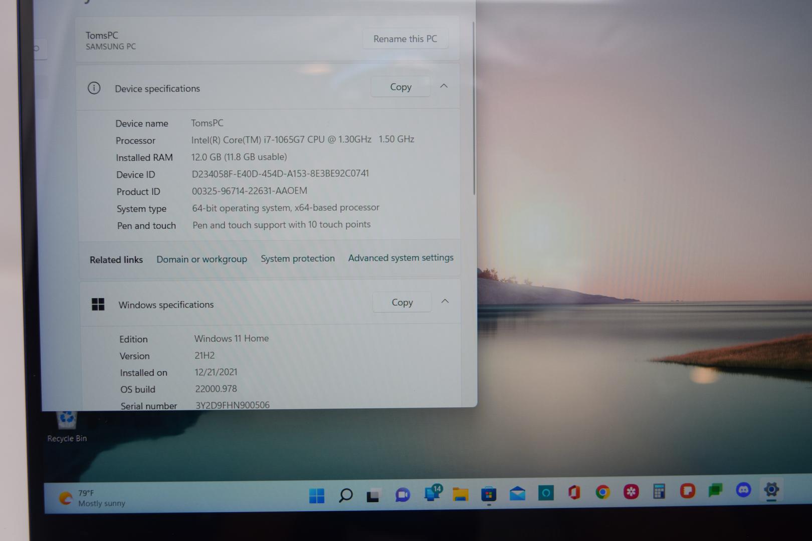Open the taskbar app showing a 14 badge
The image size is (812, 541).
click(432, 493)
